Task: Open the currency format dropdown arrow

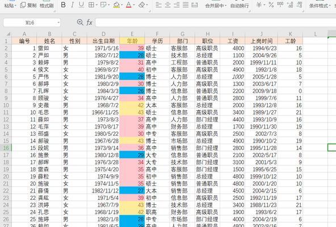Action: click(x=264, y=5)
